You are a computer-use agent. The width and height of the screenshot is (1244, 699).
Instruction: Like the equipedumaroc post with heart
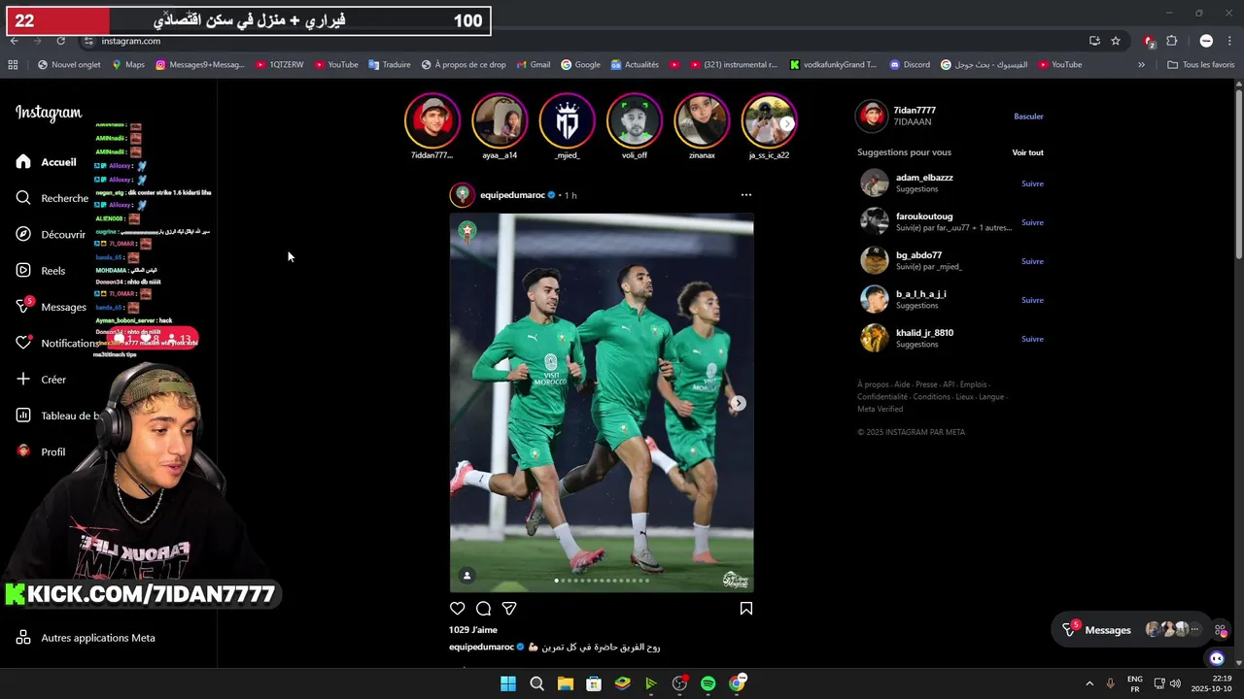click(458, 609)
